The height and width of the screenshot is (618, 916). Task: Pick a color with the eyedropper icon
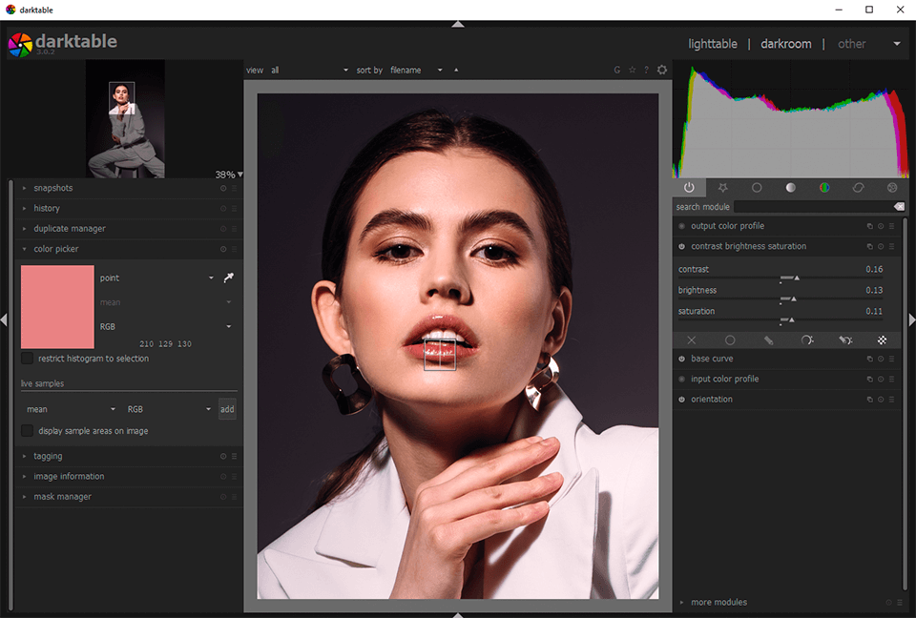229,278
